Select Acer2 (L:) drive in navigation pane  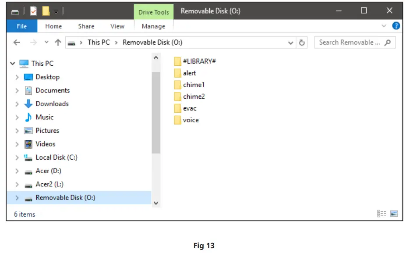tap(49, 184)
